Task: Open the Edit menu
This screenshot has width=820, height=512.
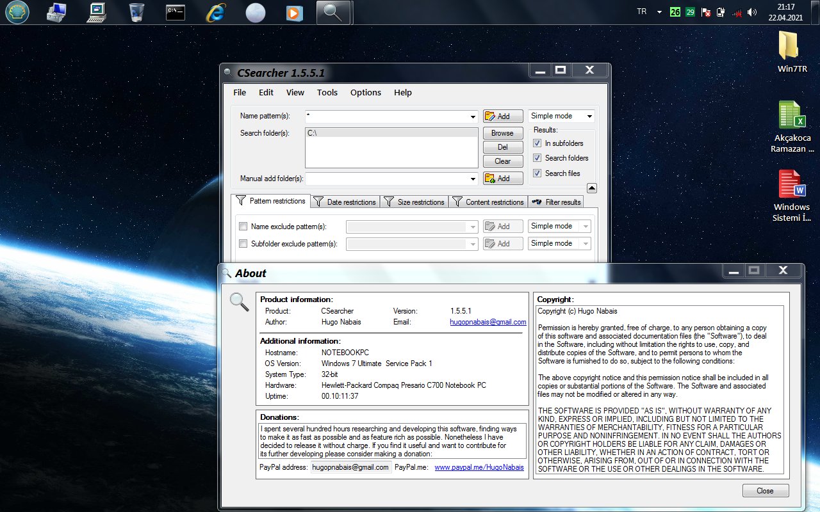Action: click(x=266, y=92)
